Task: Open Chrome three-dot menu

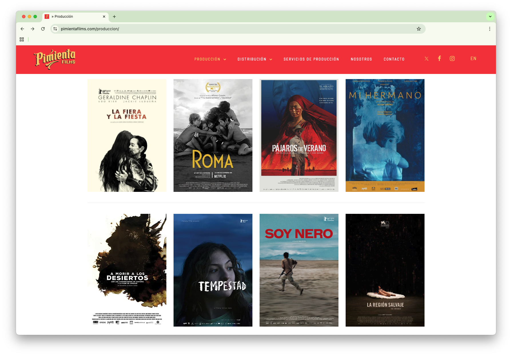Action: tap(489, 29)
